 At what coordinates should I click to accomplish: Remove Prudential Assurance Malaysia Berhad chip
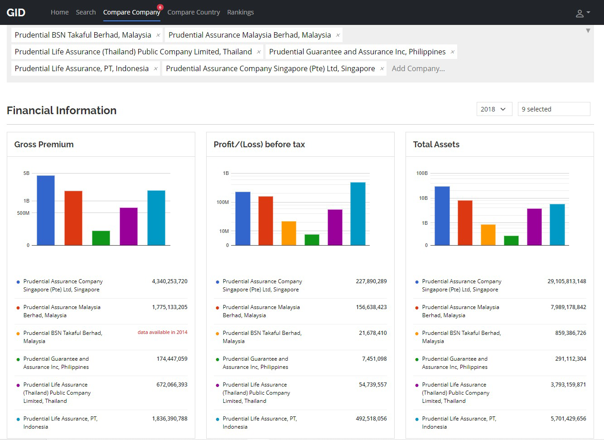(338, 35)
